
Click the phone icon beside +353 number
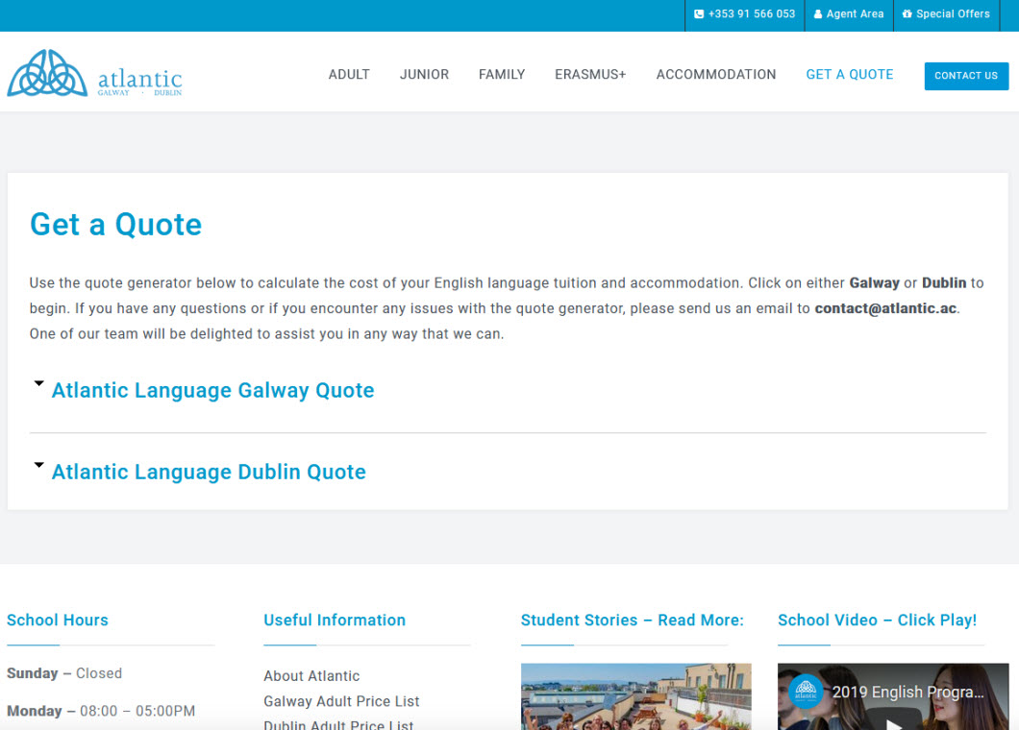699,14
